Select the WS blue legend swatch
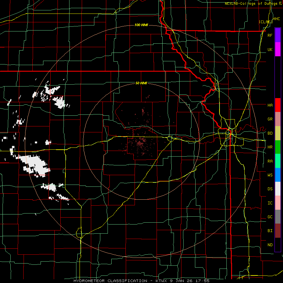This screenshot has height=283, width=283. [x=278, y=175]
